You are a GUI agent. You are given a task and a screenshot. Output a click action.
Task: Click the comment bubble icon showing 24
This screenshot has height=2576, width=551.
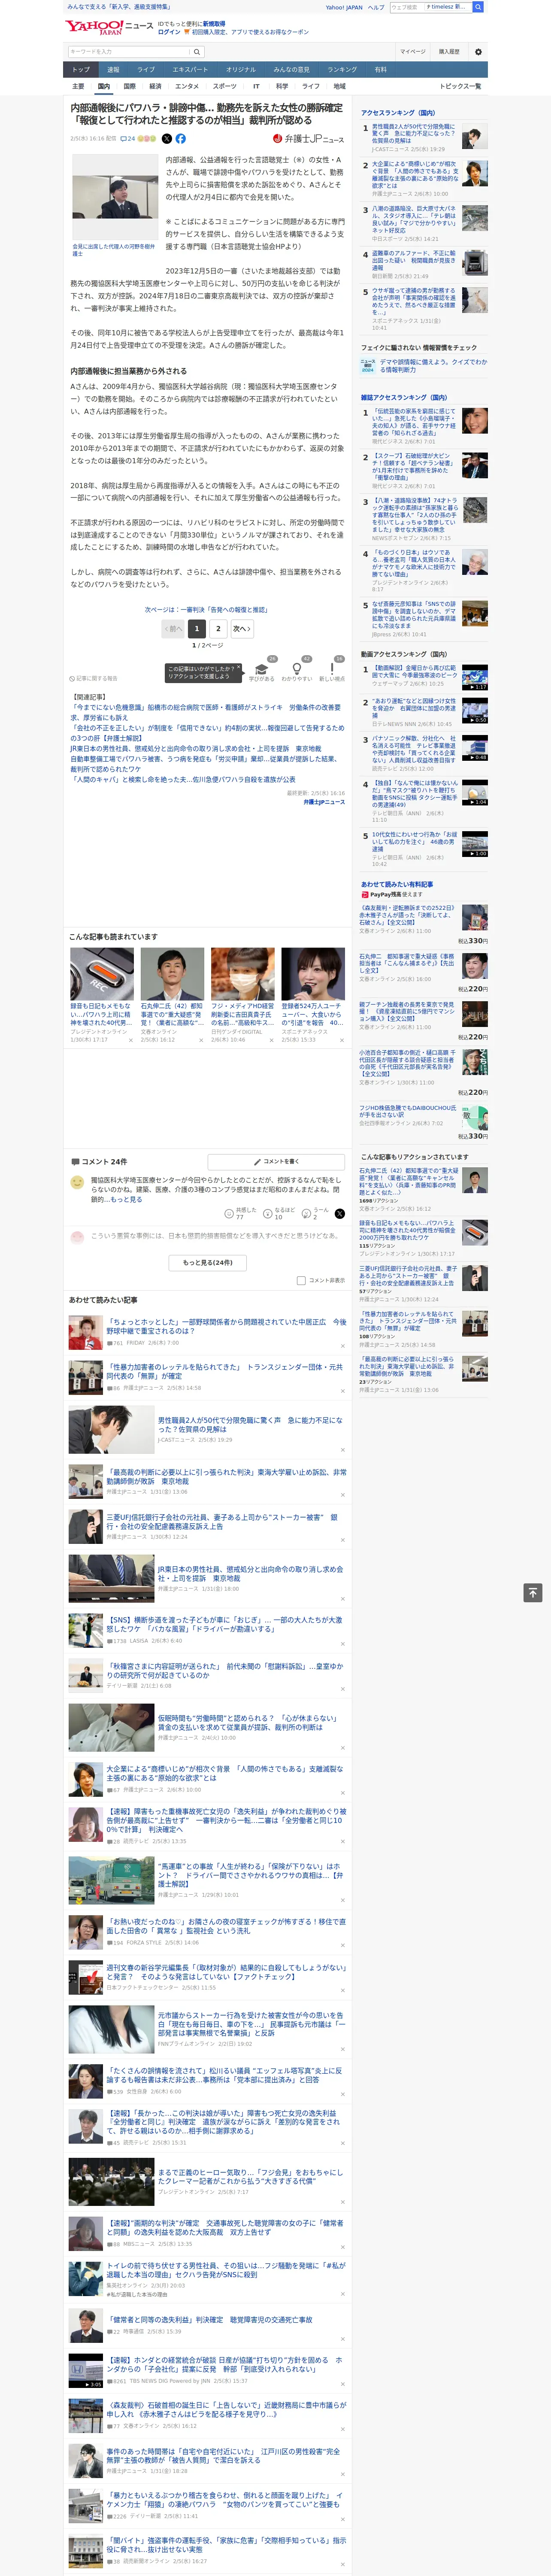coord(128,139)
